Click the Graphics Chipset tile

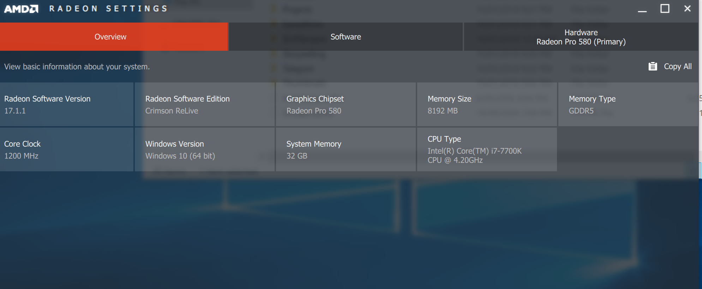tap(346, 104)
